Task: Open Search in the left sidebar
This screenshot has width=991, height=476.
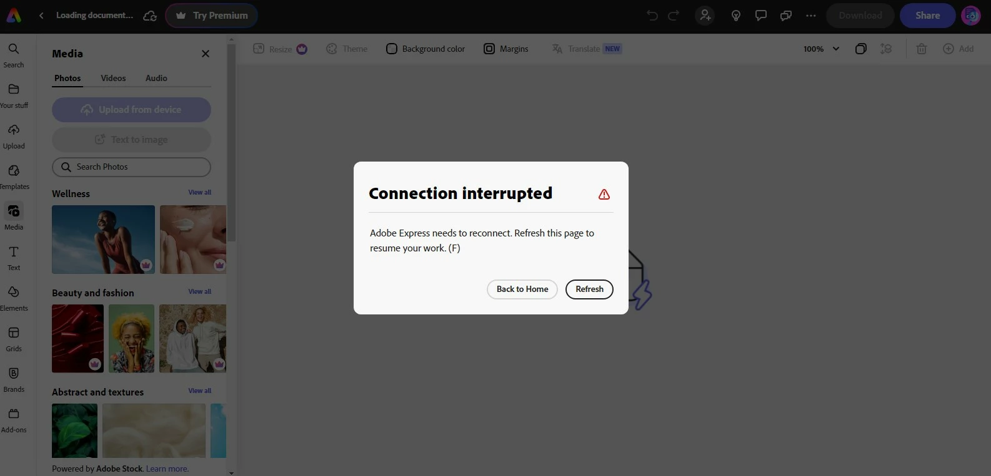Action: (14, 55)
